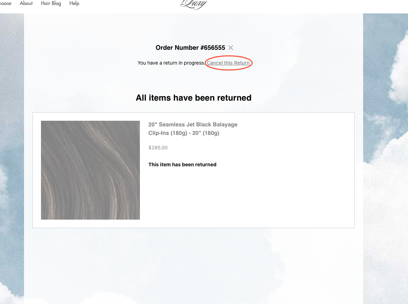
Task: Click the This item has been returned status
Action: 182,164
